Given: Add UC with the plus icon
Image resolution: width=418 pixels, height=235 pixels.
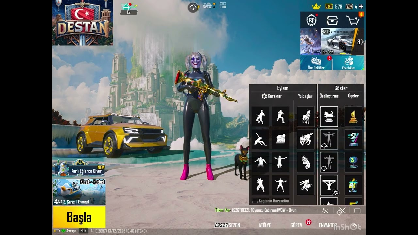Looking at the screenshot, I should pos(361,7).
